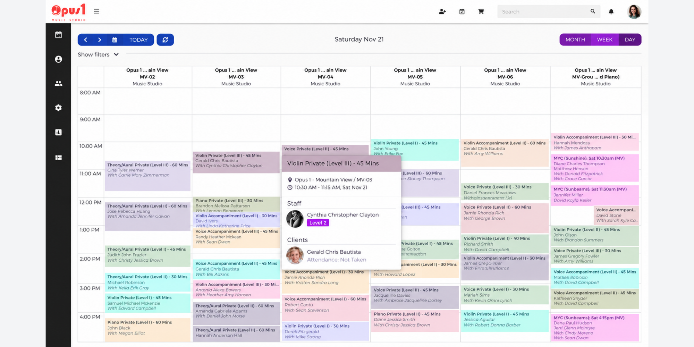Click Attendance: Not Taken text

pyautogui.click(x=337, y=260)
